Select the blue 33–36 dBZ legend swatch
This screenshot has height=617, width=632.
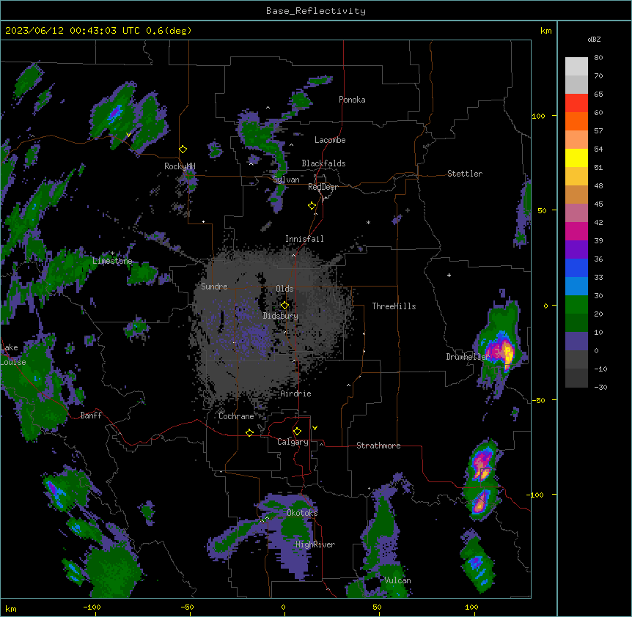[x=576, y=267]
